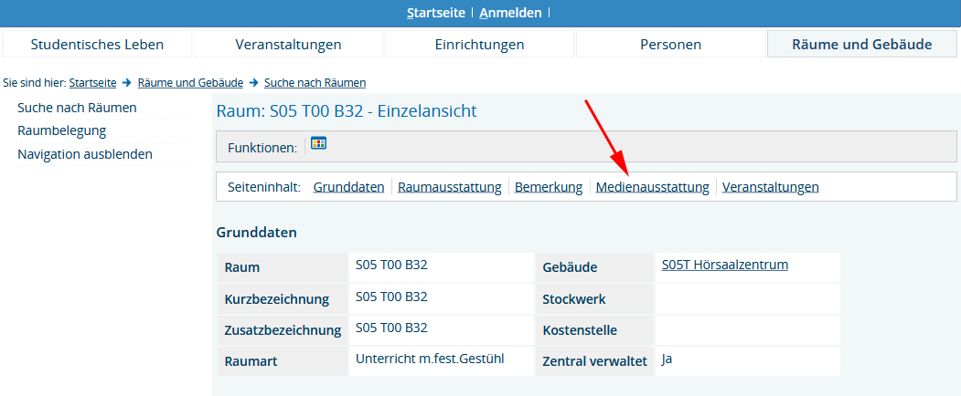Jump to Grunddaten section in Seiteninhalt
This screenshot has width=961, height=396.
[x=348, y=187]
